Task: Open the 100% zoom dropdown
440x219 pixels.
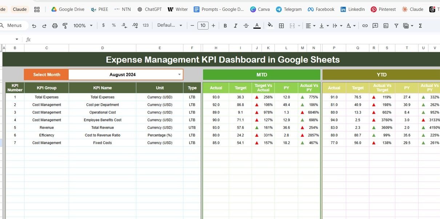Action: coord(83,25)
